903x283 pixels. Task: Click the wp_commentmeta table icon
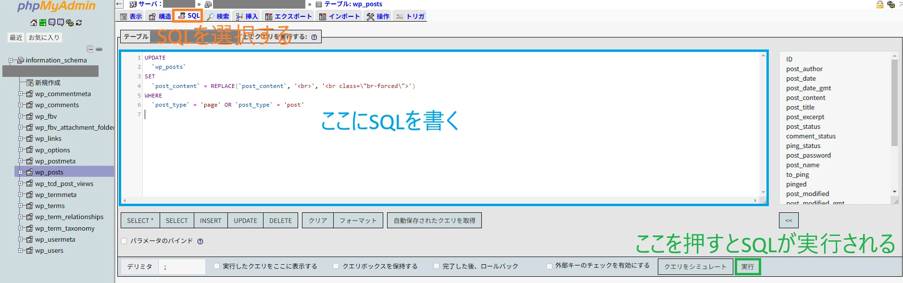30,94
